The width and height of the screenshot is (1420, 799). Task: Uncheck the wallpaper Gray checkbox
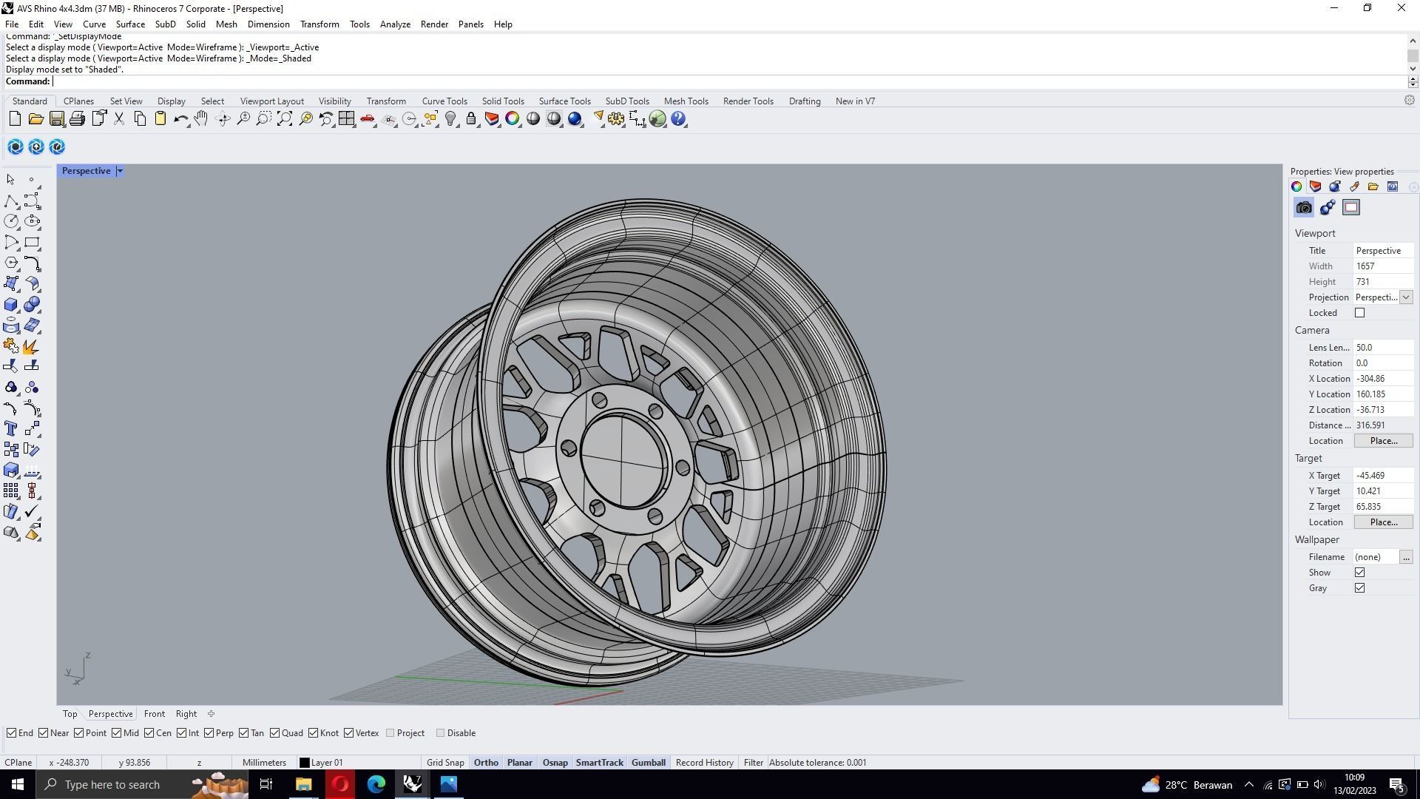coord(1359,588)
